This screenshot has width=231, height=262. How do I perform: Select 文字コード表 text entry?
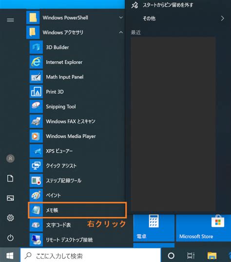click(x=58, y=225)
